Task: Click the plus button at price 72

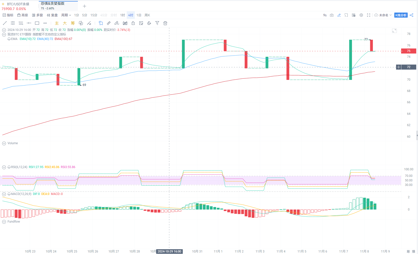Action: 399,67
